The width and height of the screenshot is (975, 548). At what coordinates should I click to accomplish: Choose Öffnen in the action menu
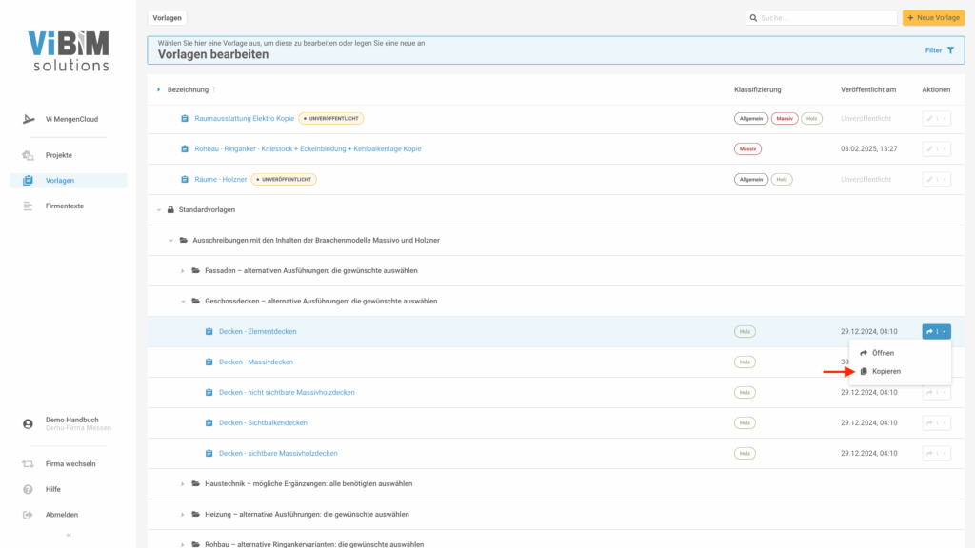coord(882,353)
